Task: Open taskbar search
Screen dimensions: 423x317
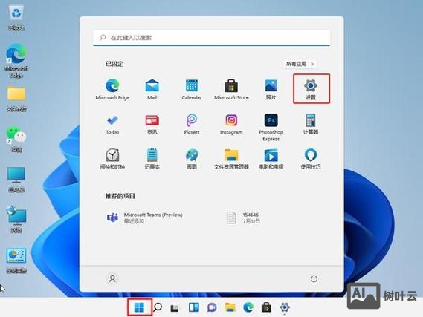Action: (x=158, y=307)
